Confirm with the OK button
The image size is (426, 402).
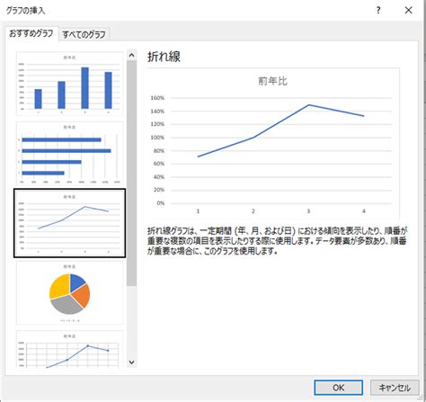pyautogui.click(x=339, y=388)
